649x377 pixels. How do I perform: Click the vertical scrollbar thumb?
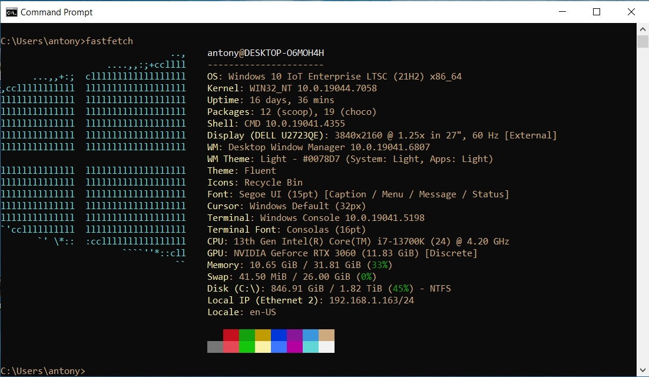(643, 42)
